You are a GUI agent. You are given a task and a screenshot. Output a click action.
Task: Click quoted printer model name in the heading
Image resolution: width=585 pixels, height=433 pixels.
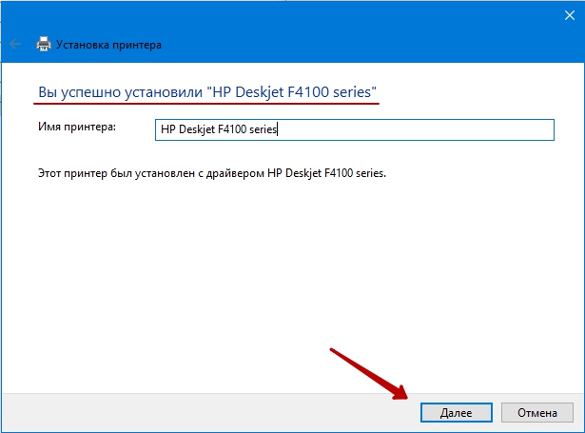click(291, 91)
